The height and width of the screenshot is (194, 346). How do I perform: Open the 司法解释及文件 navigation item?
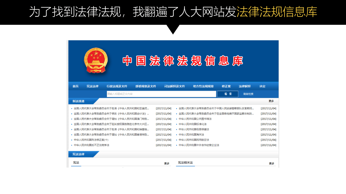(x=174, y=86)
